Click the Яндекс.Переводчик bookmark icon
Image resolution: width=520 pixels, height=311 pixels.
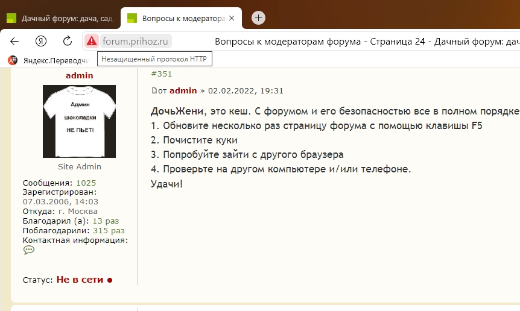click(13, 60)
